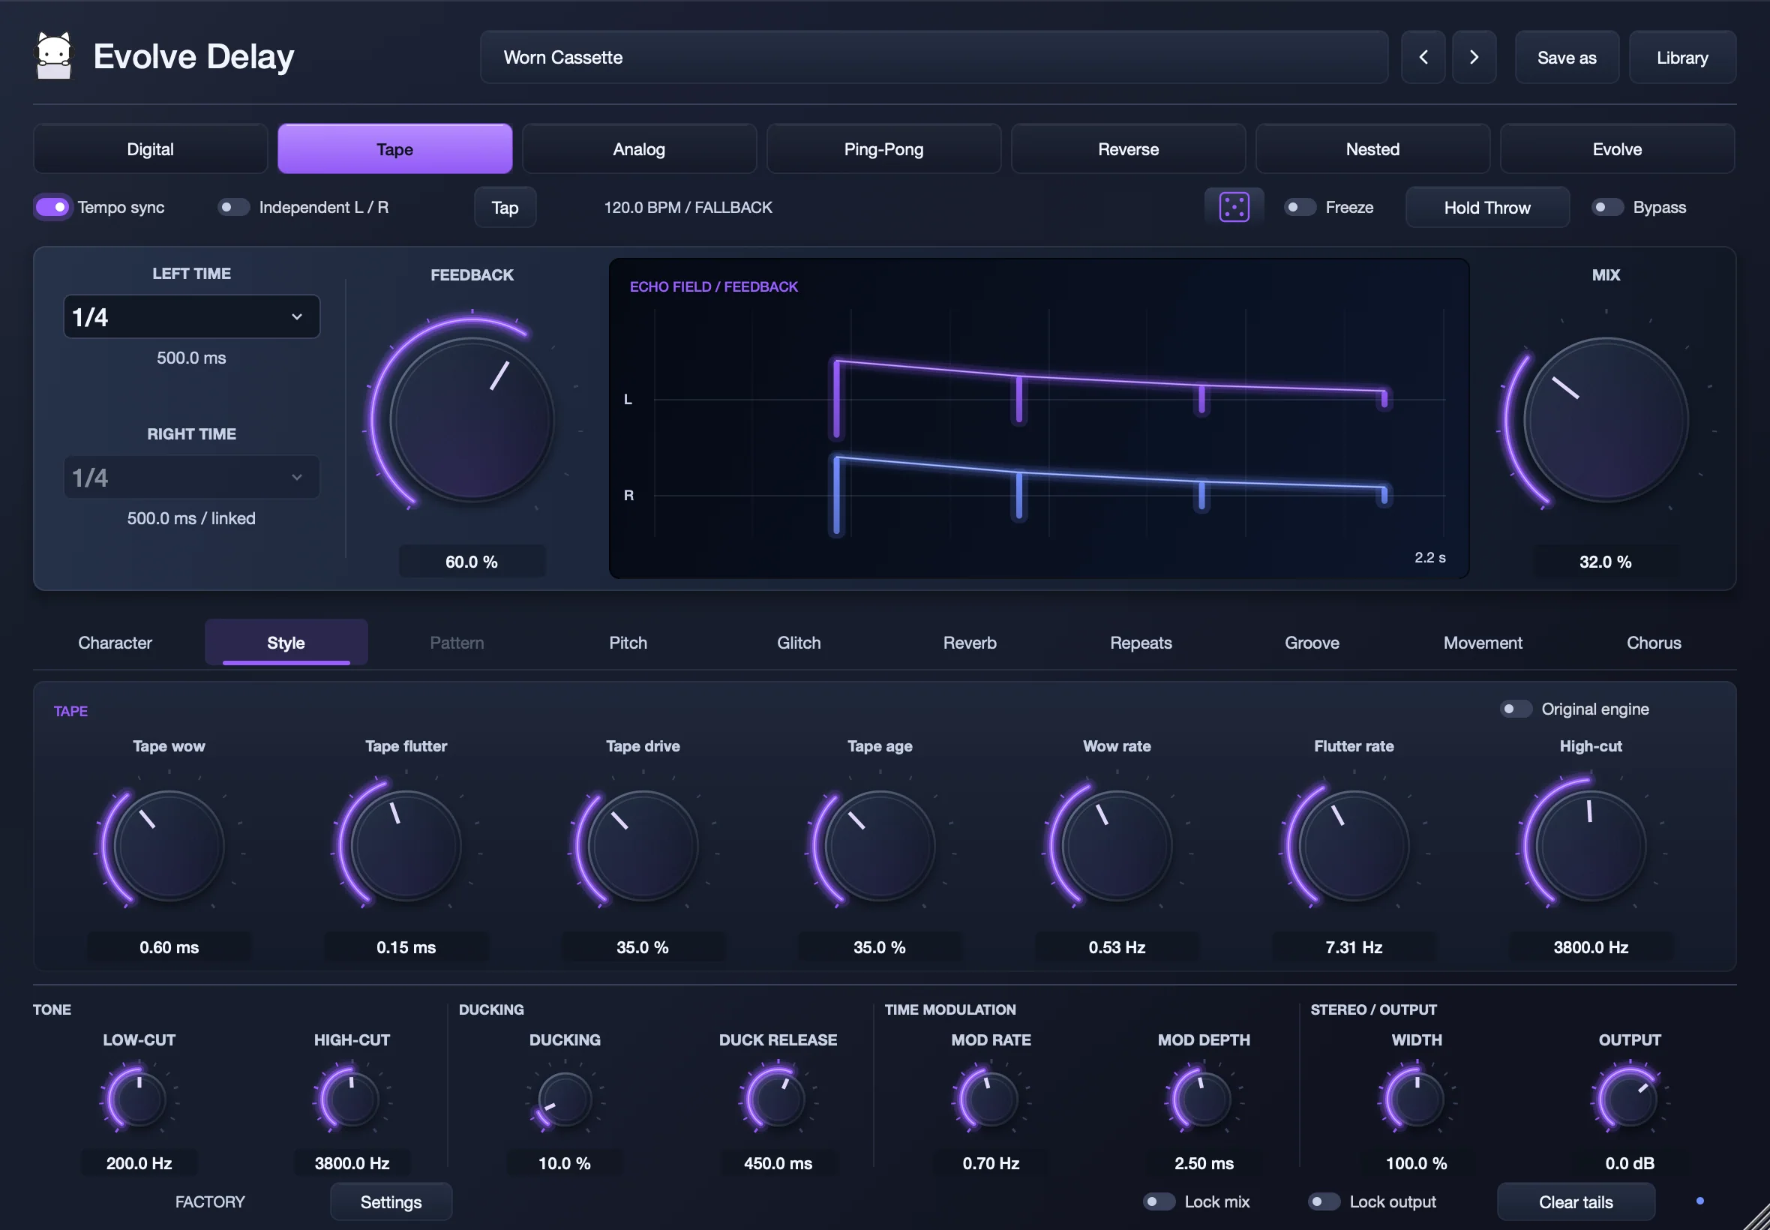Open the Chorus section tab
This screenshot has height=1230, width=1770.
click(1654, 642)
